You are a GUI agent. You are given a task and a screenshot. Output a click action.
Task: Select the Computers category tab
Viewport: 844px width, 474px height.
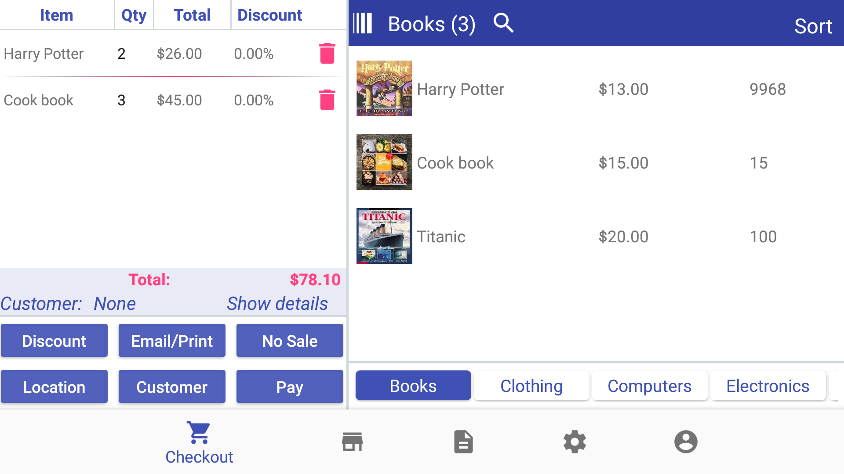click(649, 386)
